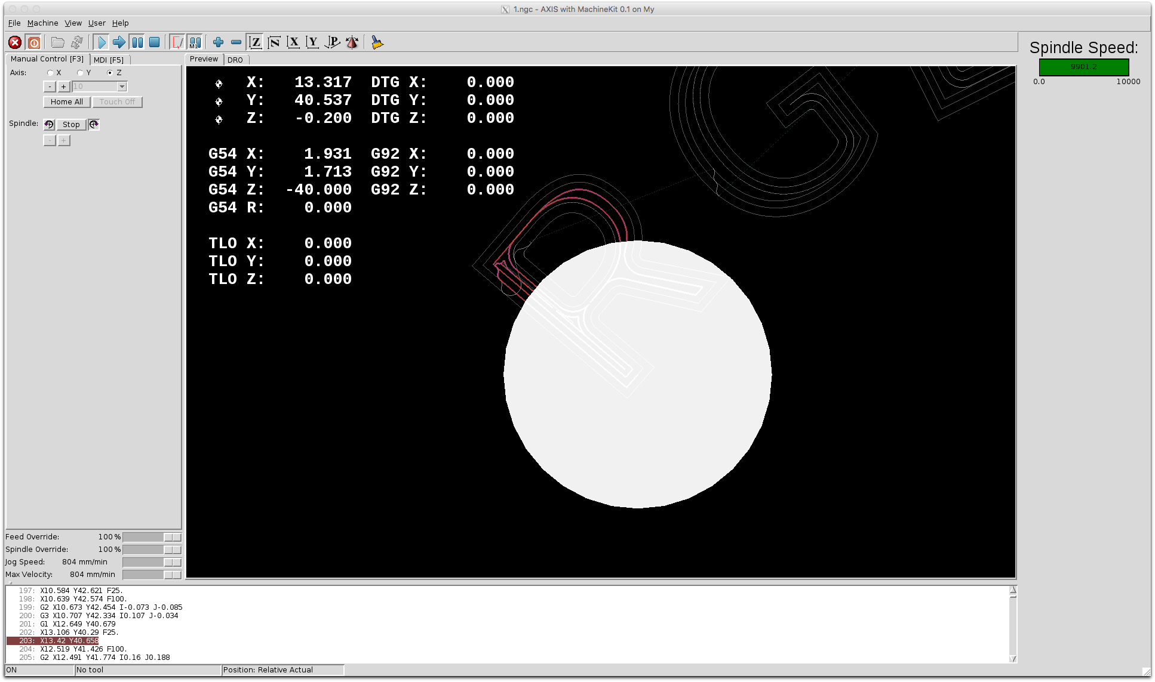
Task: Select the X axis radio button
Action: tap(51, 73)
